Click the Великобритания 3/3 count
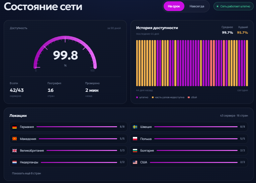The width and height of the screenshot is (256, 183). 122,150
